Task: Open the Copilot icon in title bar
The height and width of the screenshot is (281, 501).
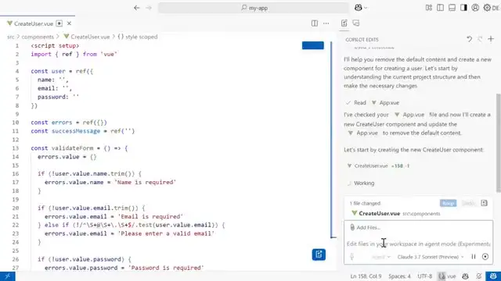Action: 359,8
